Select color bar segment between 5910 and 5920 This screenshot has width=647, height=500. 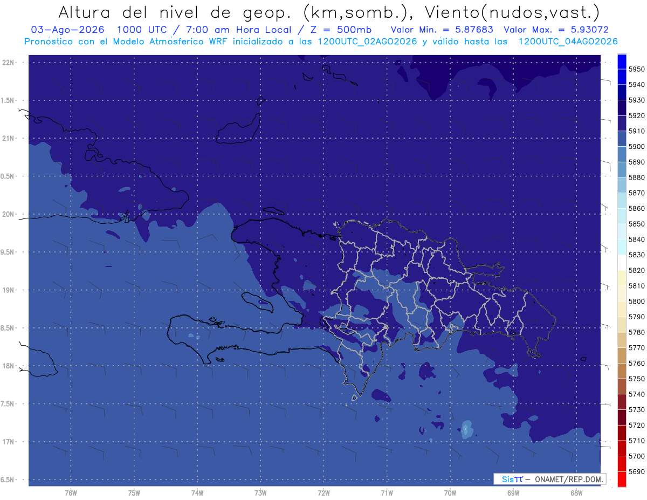(x=621, y=124)
